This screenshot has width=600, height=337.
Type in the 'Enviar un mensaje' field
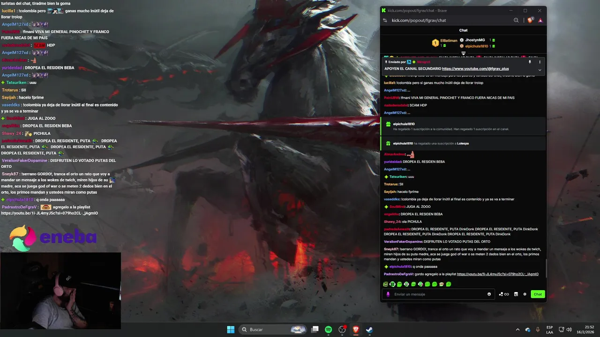[x=438, y=294]
